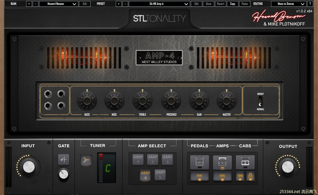This screenshot has height=195, width=318.
Task: Click the Revert button
Action: pos(221,4)
